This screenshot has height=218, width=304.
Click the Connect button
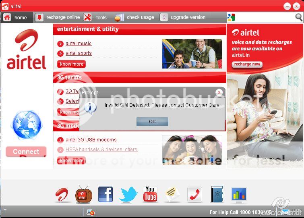[x=26, y=152]
